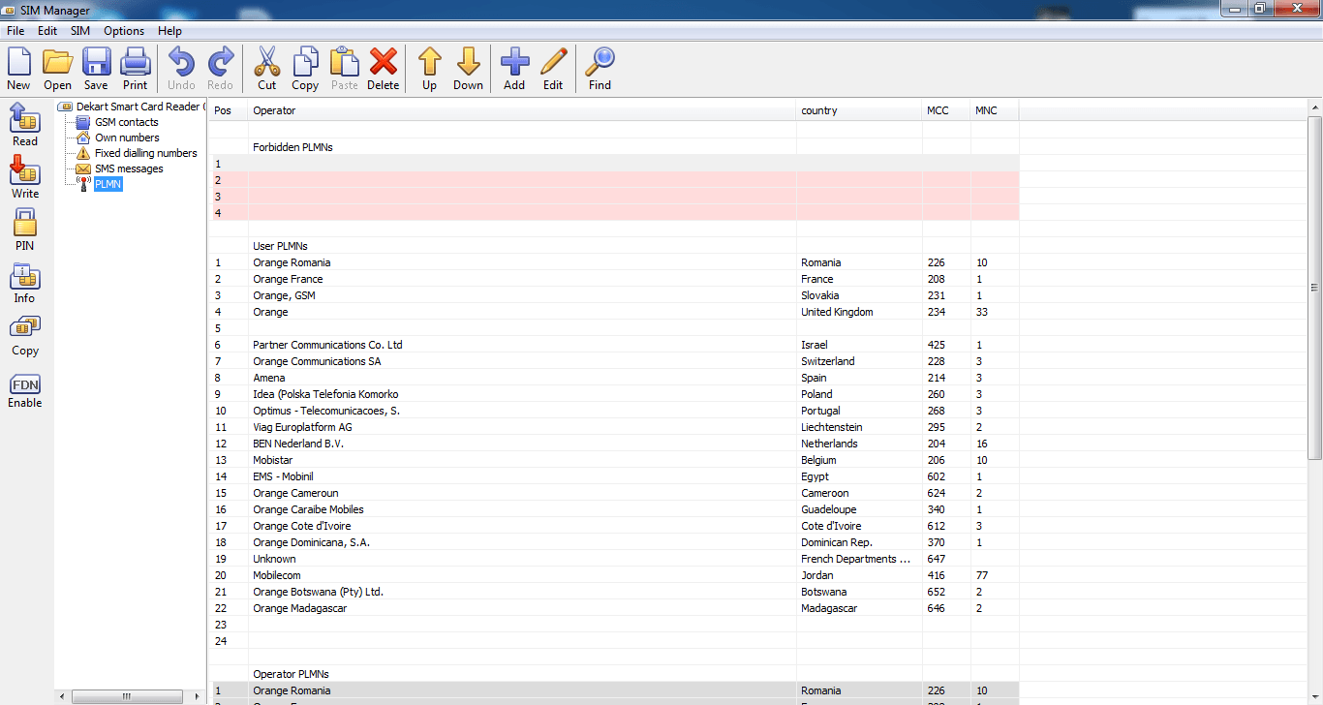Viewport: 1323px width, 705px height.
Task: Open the Options menu
Action: pyautogui.click(x=123, y=30)
